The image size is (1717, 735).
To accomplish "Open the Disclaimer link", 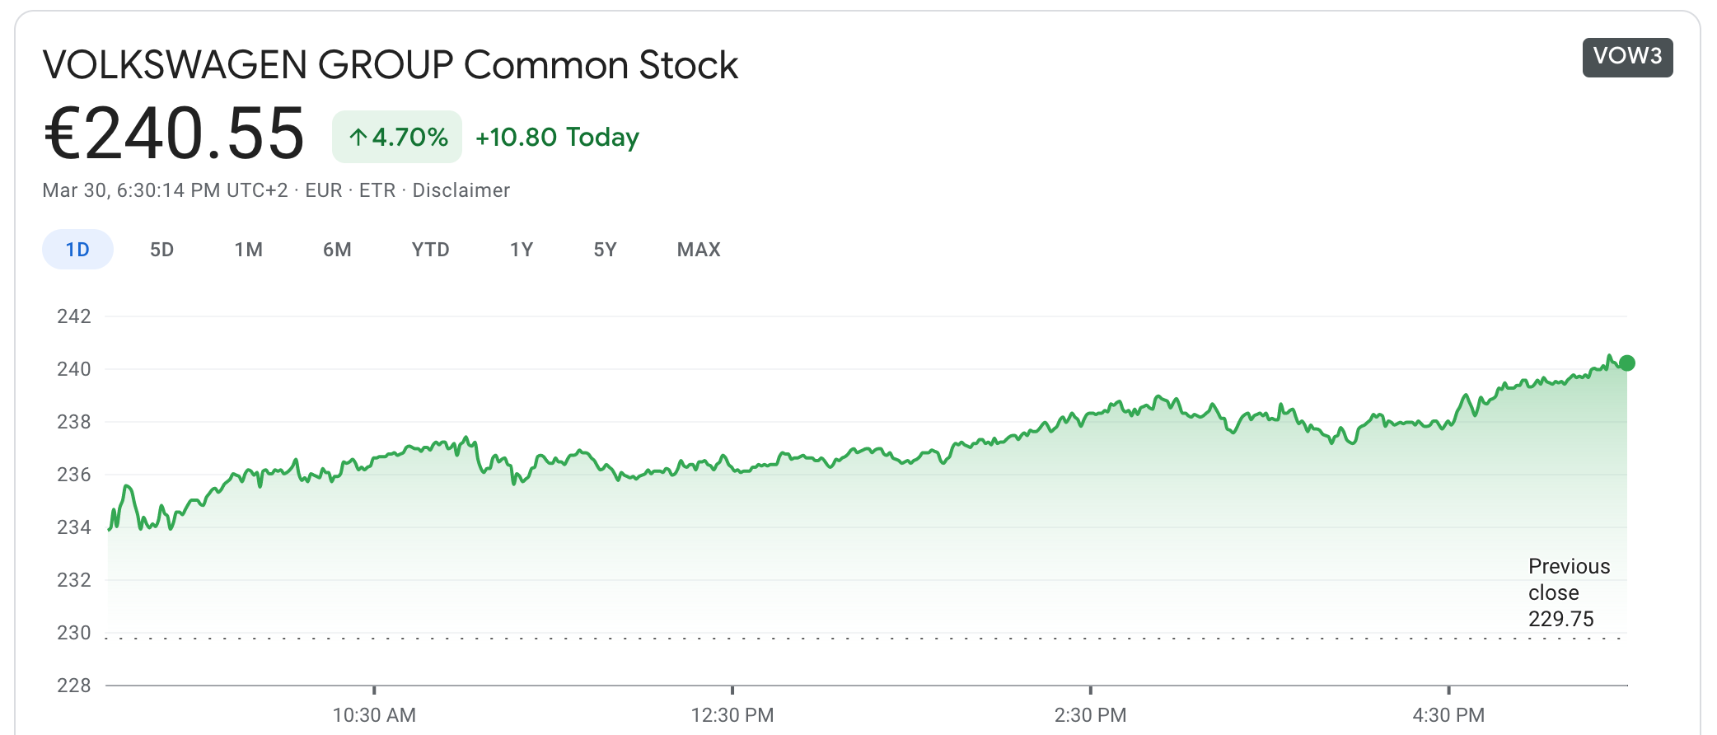I will [x=461, y=190].
